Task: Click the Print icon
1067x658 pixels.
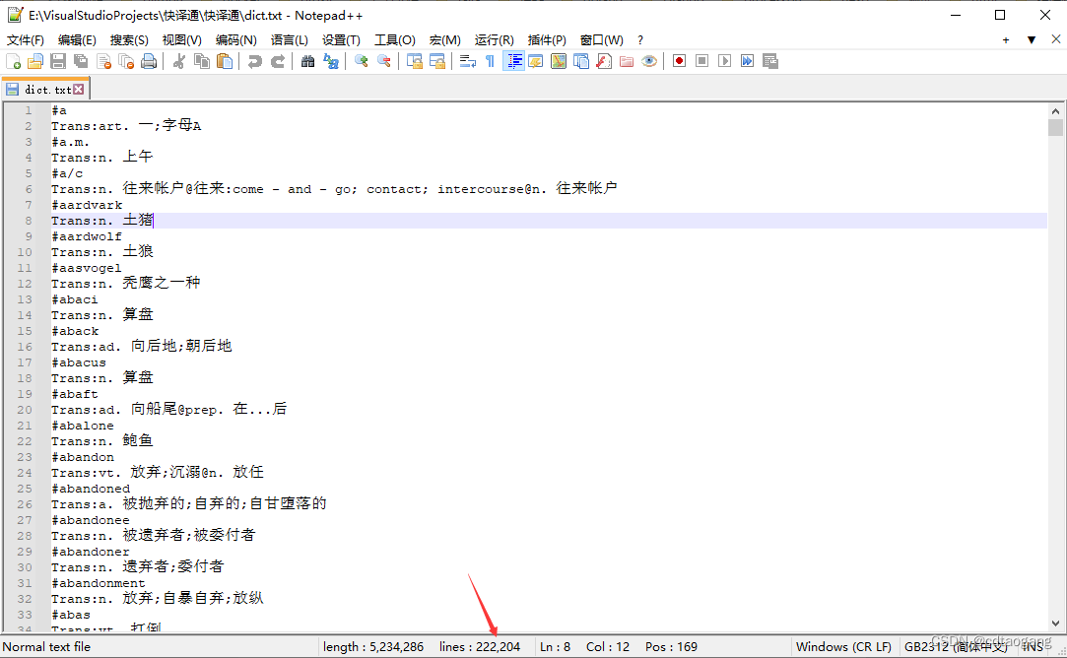Action: [x=149, y=61]
